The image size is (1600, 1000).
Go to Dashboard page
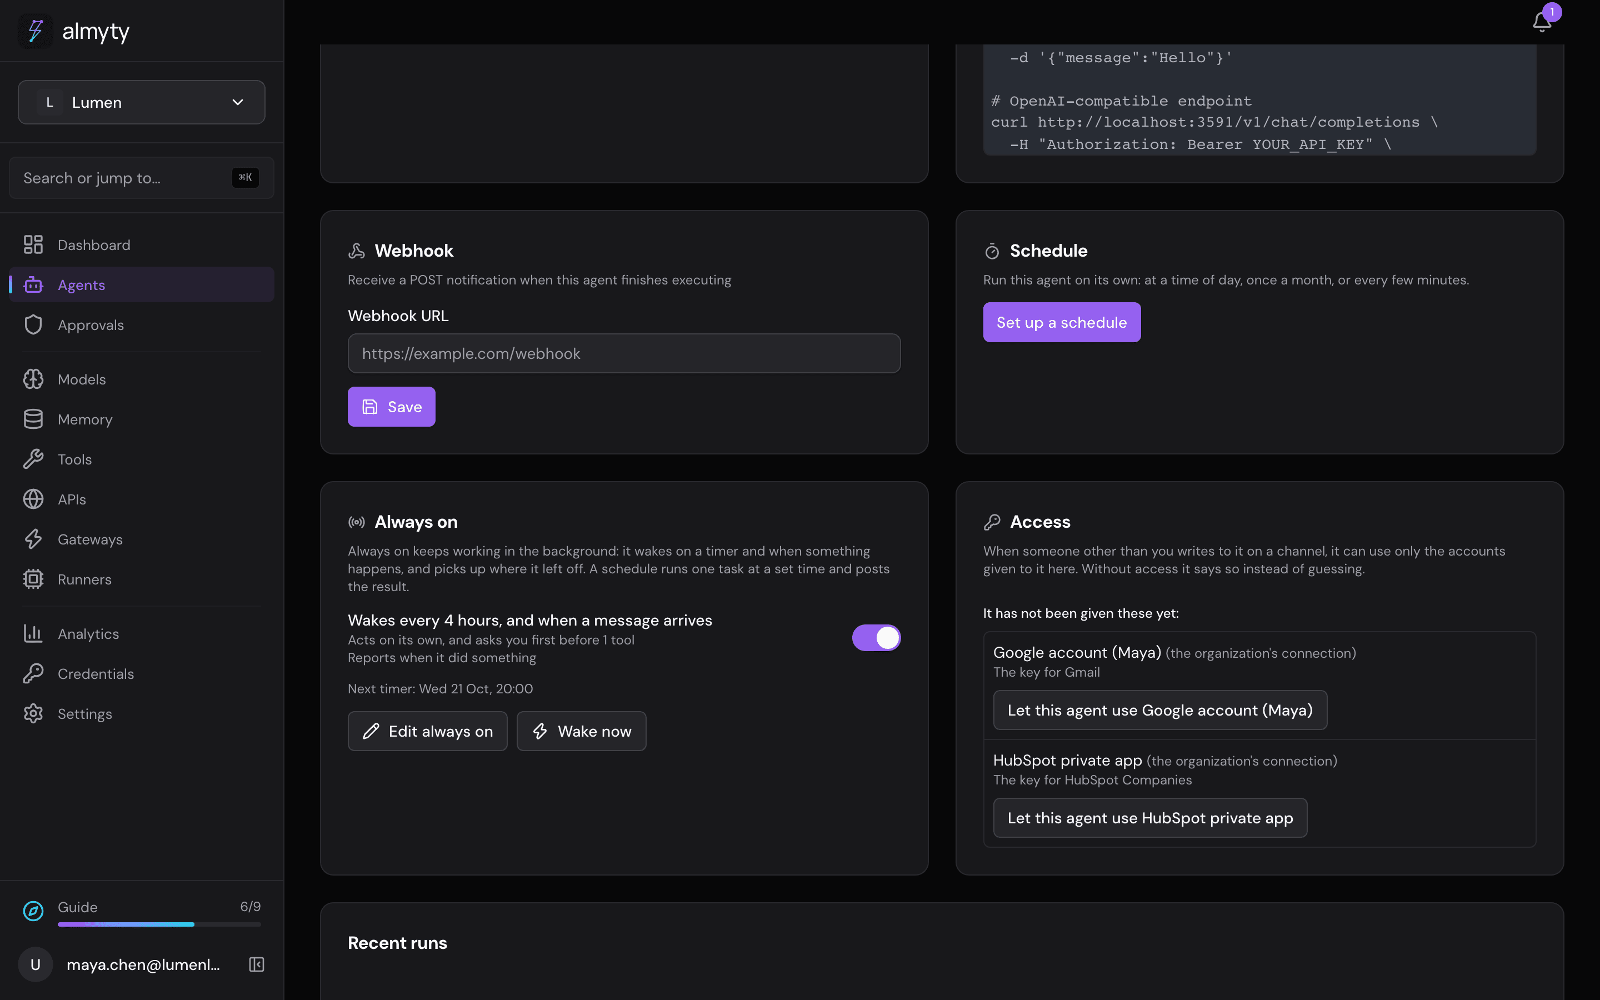pos(142,244)
